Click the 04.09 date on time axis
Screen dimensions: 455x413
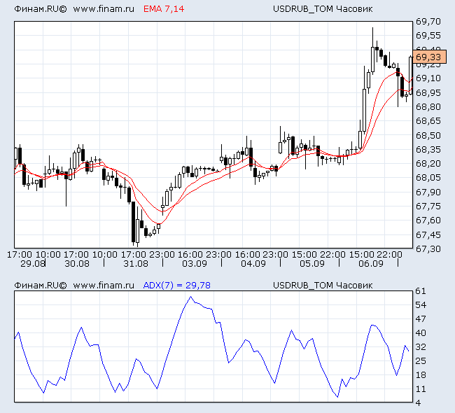tap(253, 264)
